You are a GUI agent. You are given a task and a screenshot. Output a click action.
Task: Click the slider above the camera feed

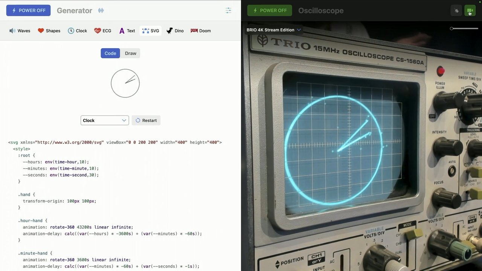coord(464,29)
